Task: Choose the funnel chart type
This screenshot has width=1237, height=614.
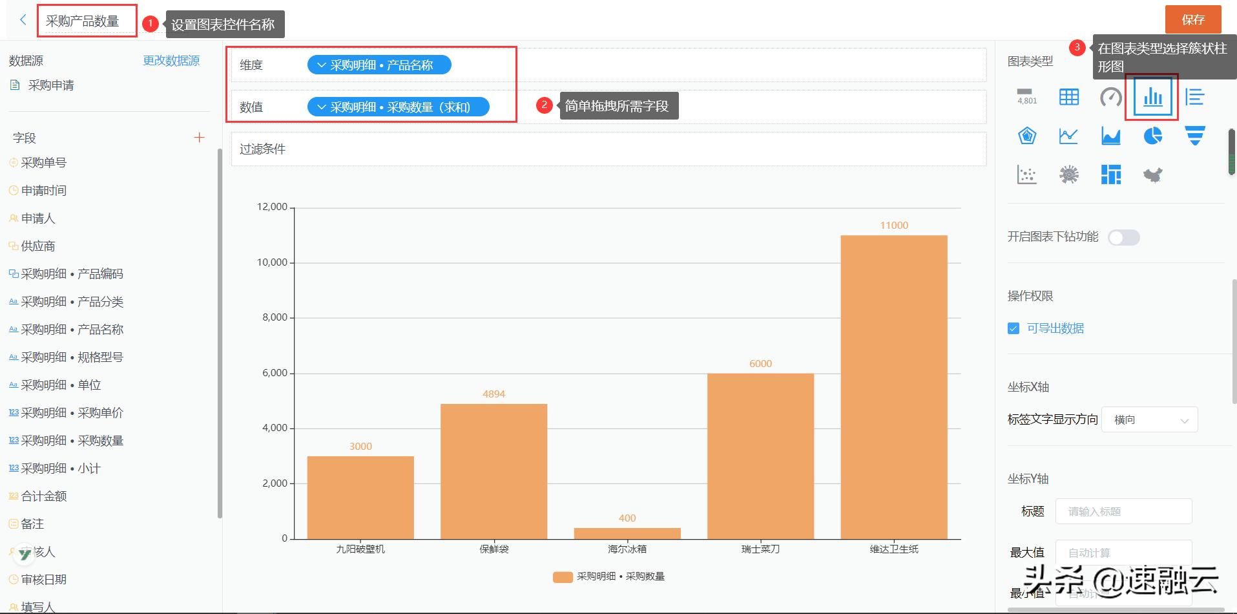Action: click(1194, 136)
